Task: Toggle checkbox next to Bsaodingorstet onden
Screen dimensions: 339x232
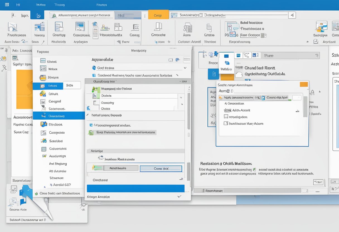Action: (91, 125)
